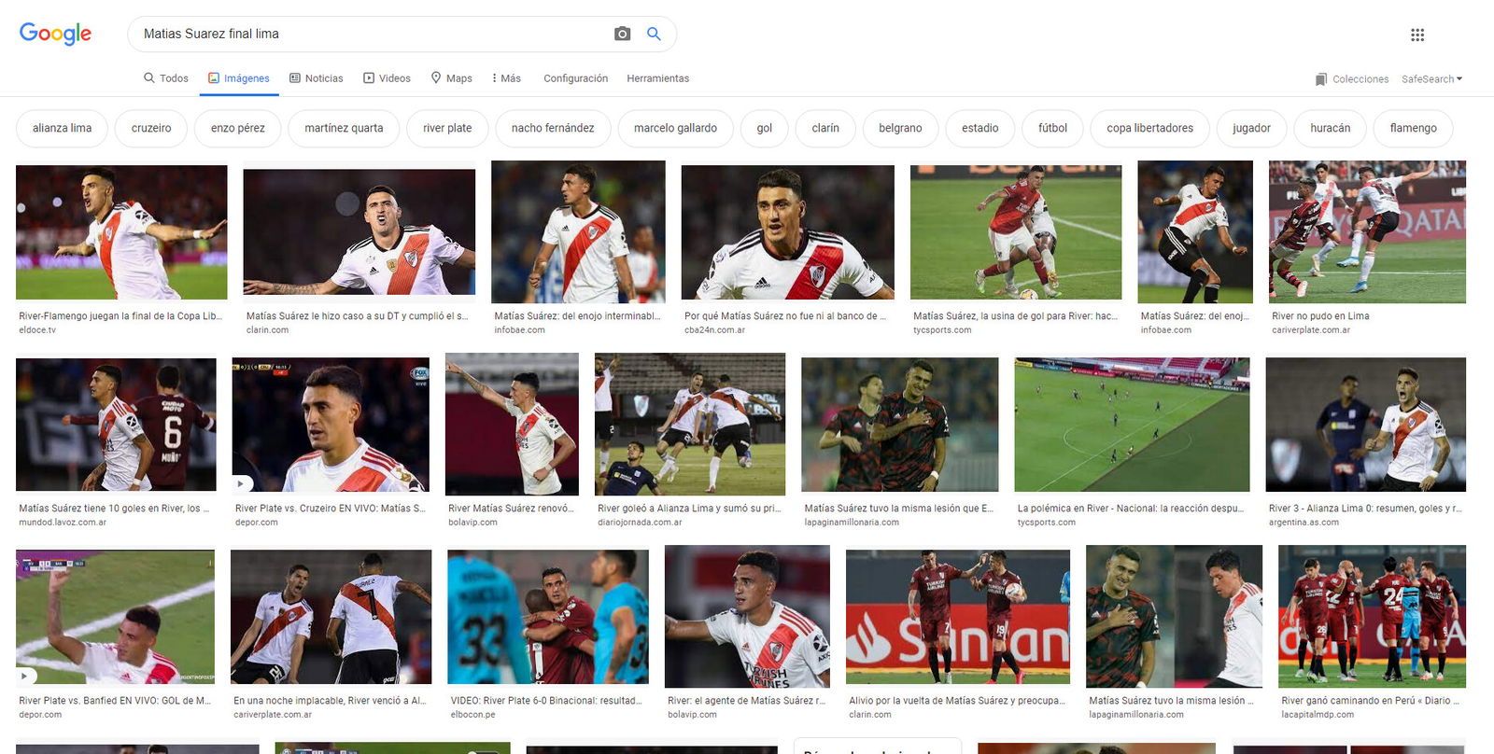
Task: Open elbocon.pe River Plate 6-0 Binacional image
Action: click(548, 617)
